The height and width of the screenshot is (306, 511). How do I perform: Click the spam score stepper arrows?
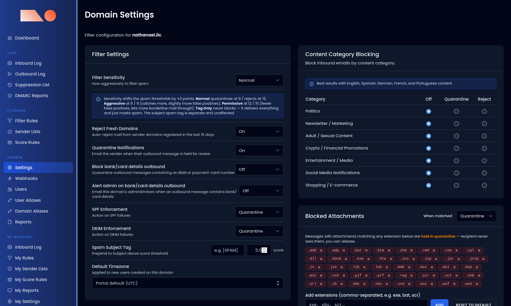tap(264, 250)
